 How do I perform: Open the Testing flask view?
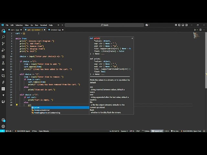(x=3, y=63)
